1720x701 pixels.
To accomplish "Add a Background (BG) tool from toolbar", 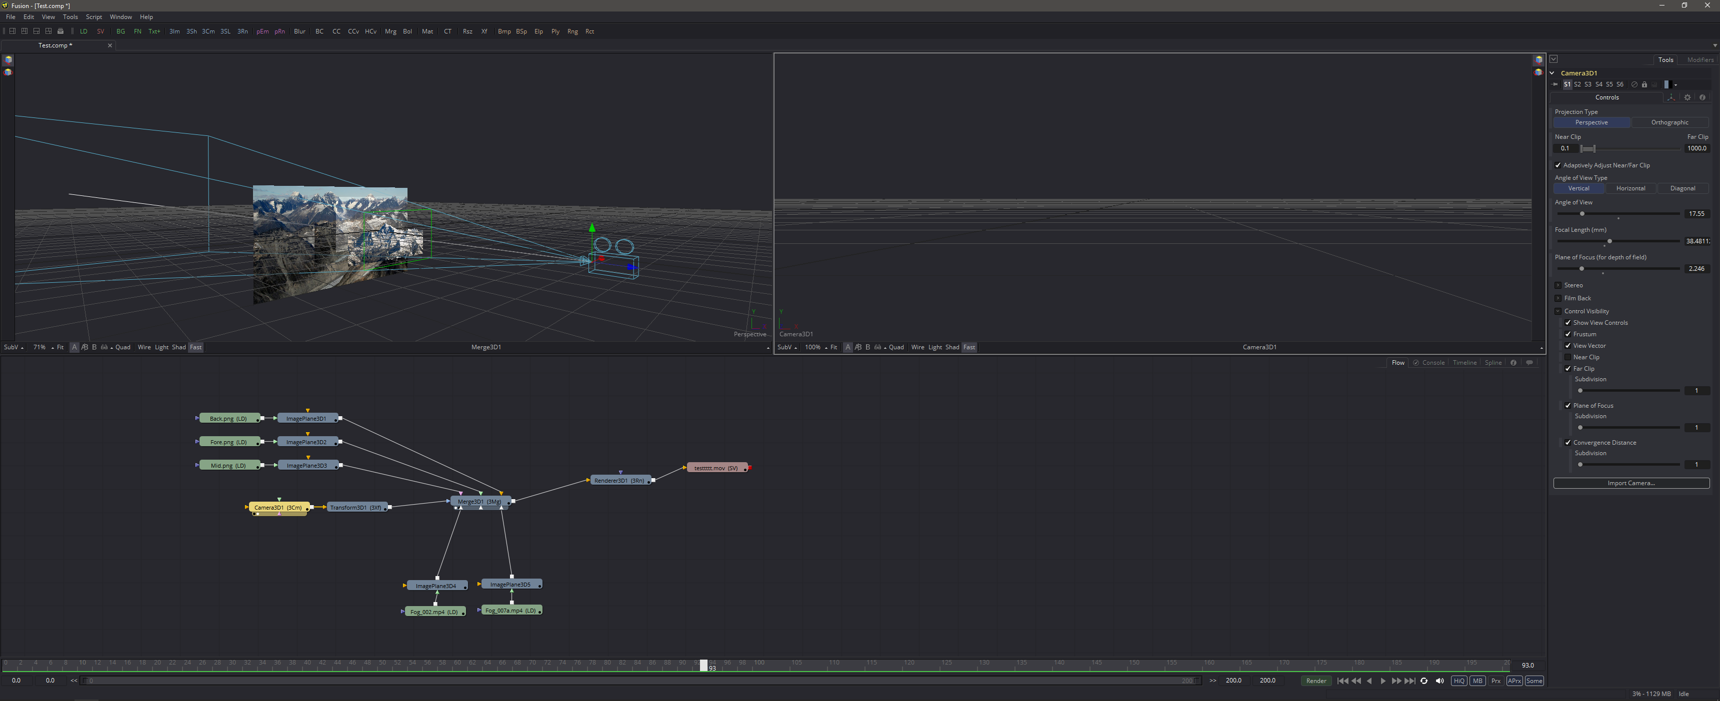I will point(121,31).
